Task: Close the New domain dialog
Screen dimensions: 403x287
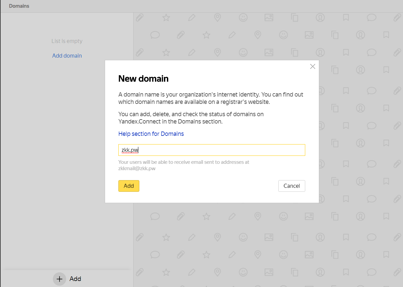Action: click(313, 67)
